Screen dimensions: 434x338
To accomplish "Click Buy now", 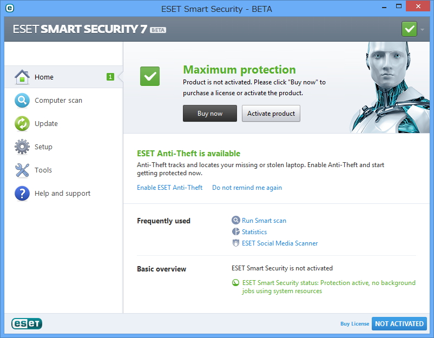I will point(209,114).
